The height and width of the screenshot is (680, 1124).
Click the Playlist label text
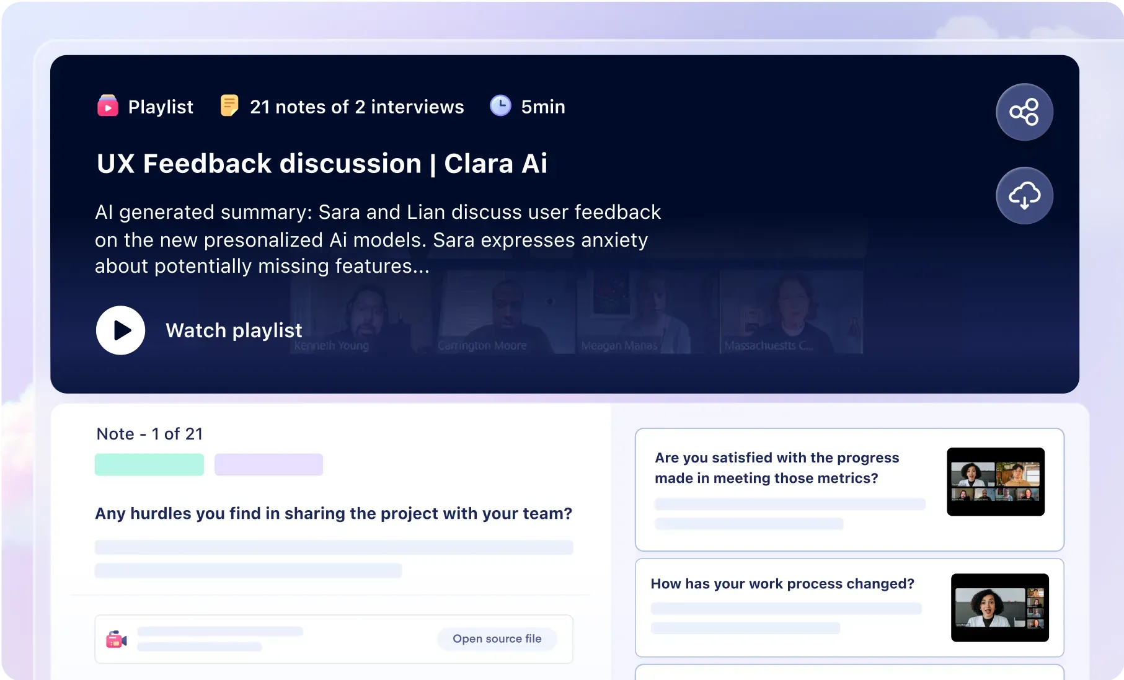(x=161, y=107)
